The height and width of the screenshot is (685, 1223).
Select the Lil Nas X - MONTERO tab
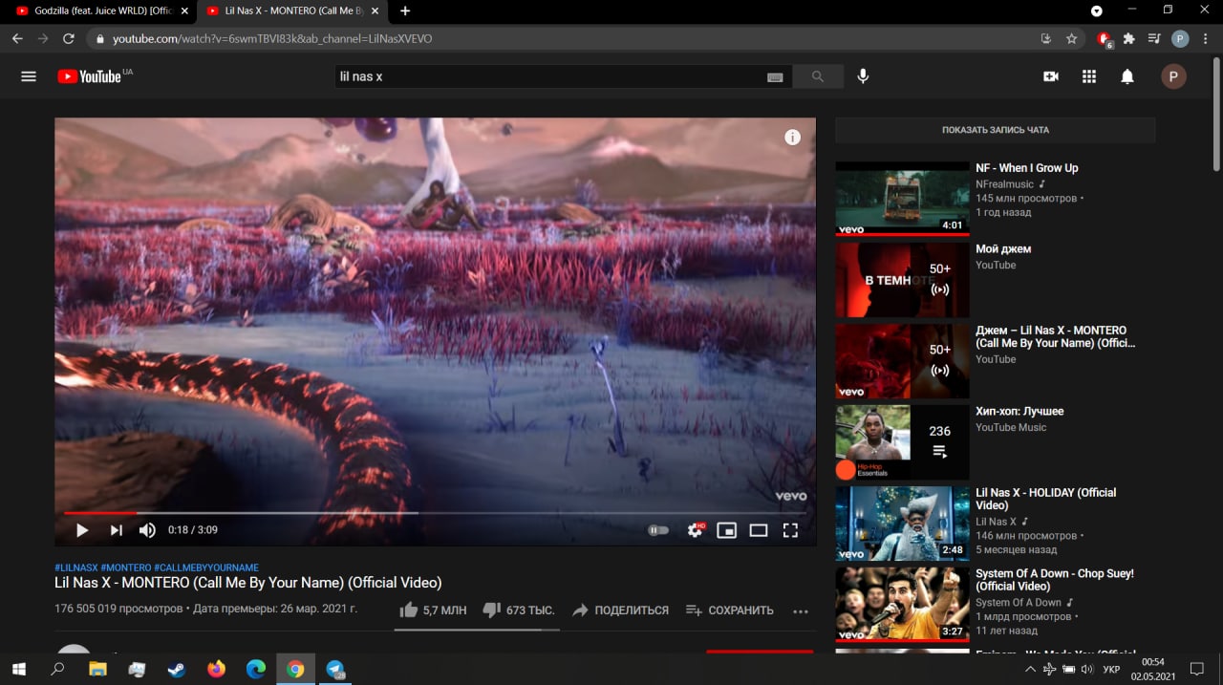(x=291, y=11)
